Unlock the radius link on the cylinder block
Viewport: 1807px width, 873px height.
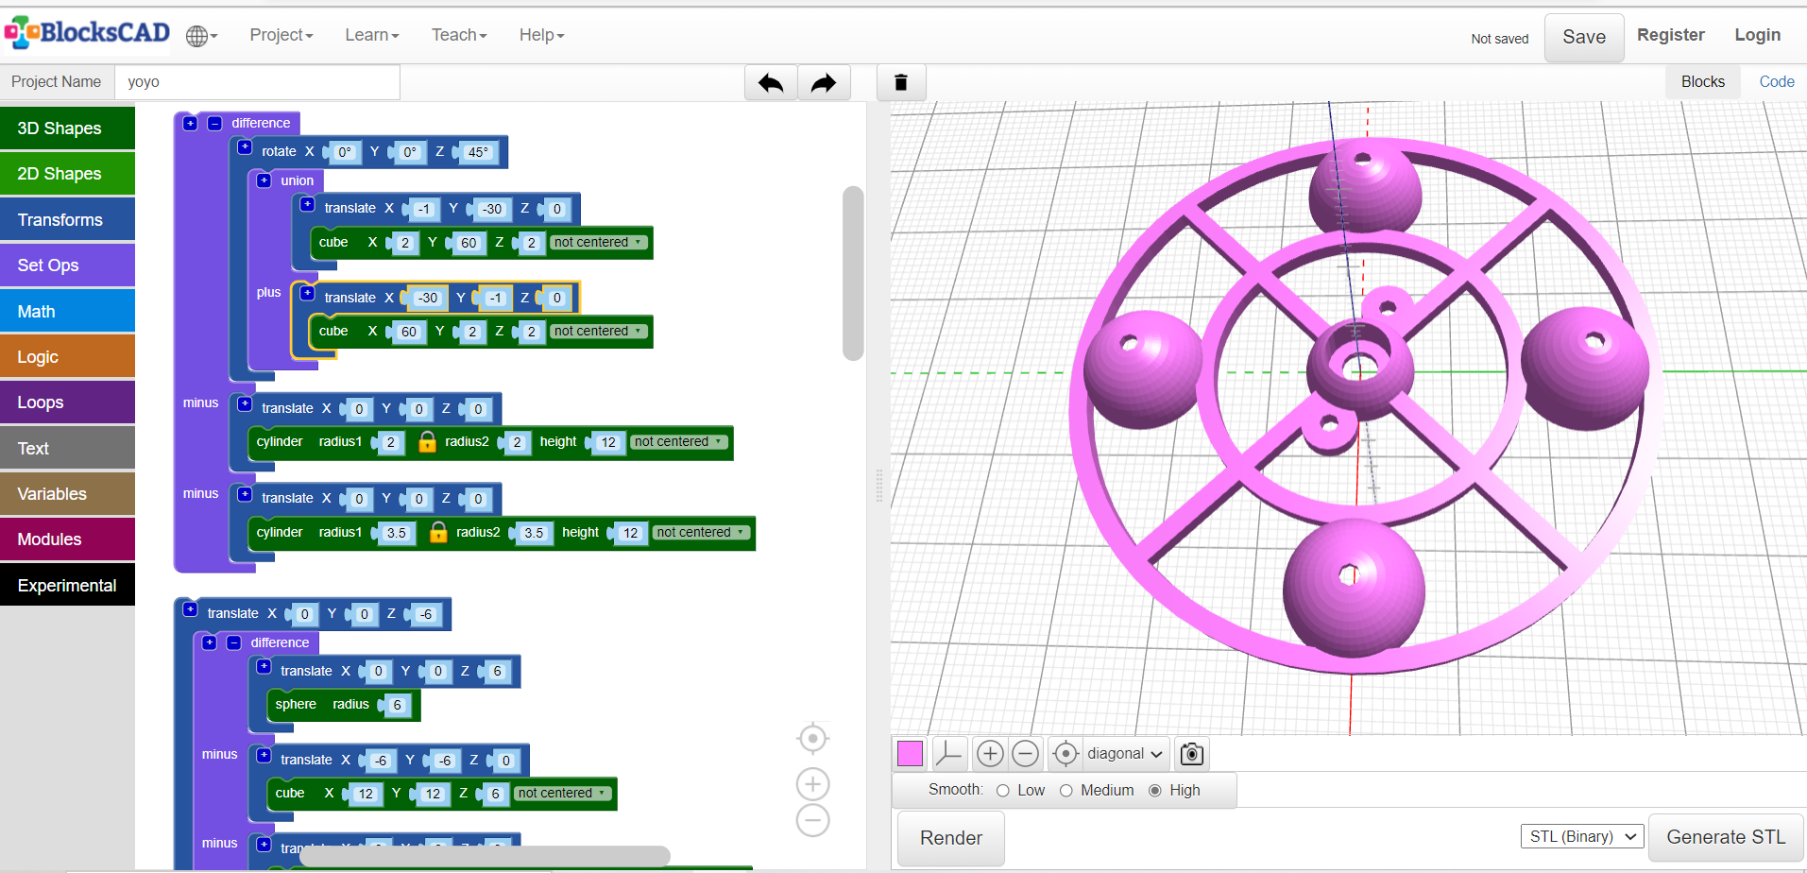pyautogui.click(x=426, y=441)
